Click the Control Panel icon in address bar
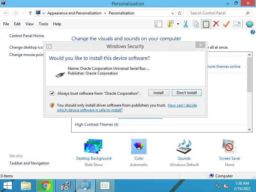The width and height of the screenshot is (256, 192). click(38, 13)
